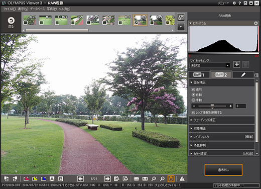
Task: Expand the カラー設定 section
Action: click(x=222, y=153)
